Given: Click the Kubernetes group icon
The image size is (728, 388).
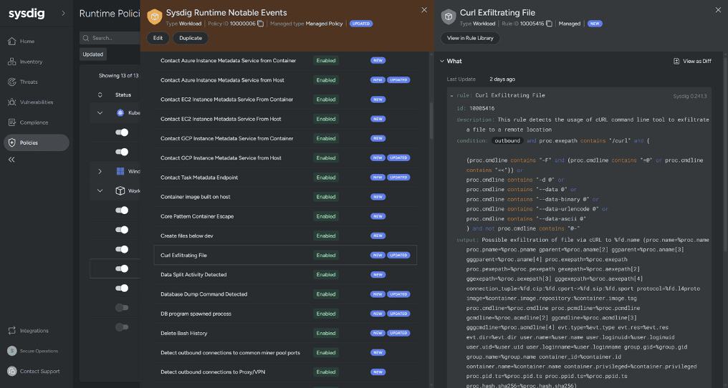Looking at the screenshot, I should coord(120,113).
